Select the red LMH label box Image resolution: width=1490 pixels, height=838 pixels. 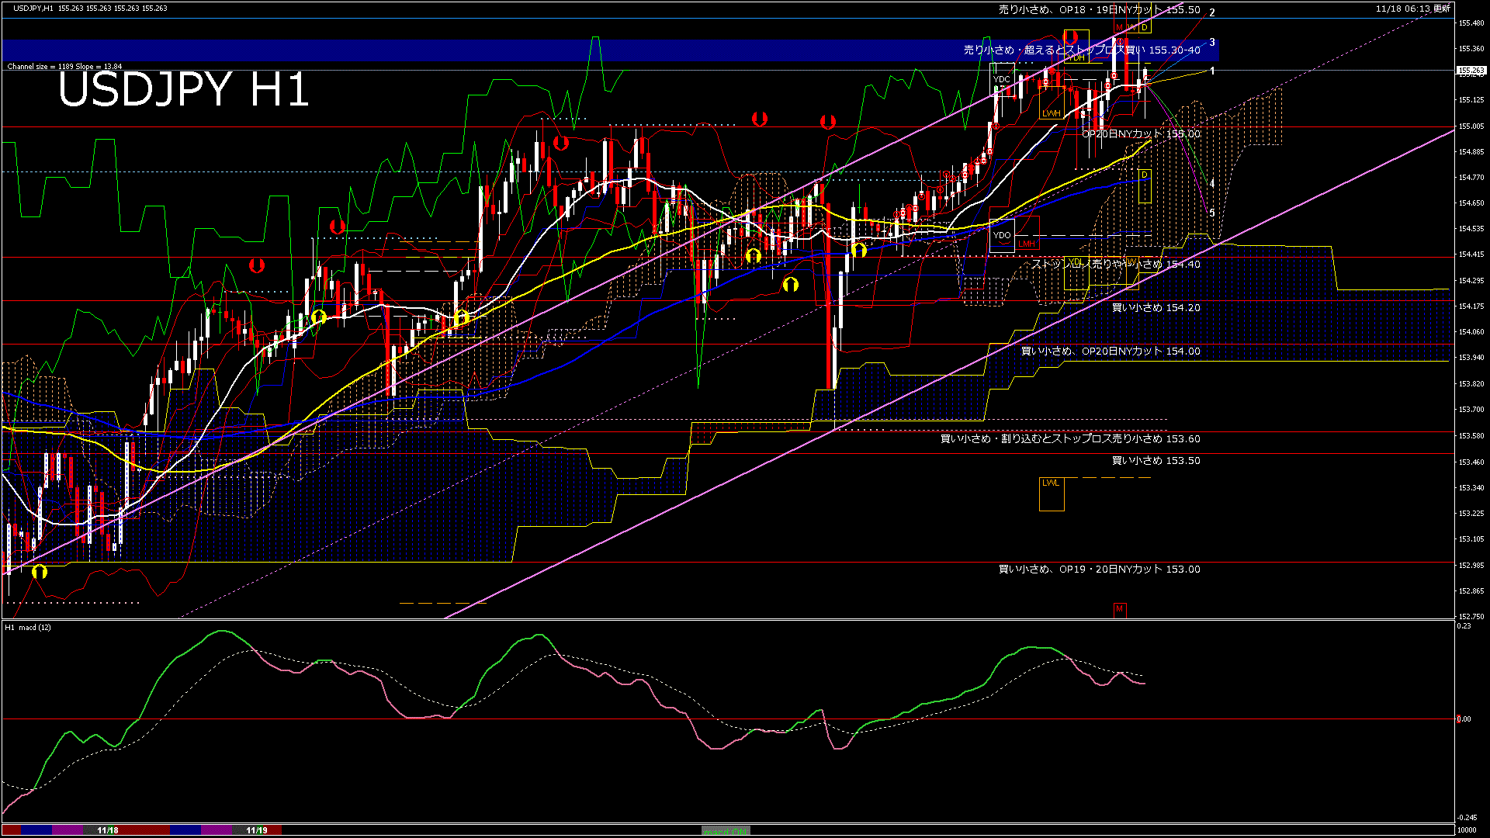click(x=1027, y=244)
